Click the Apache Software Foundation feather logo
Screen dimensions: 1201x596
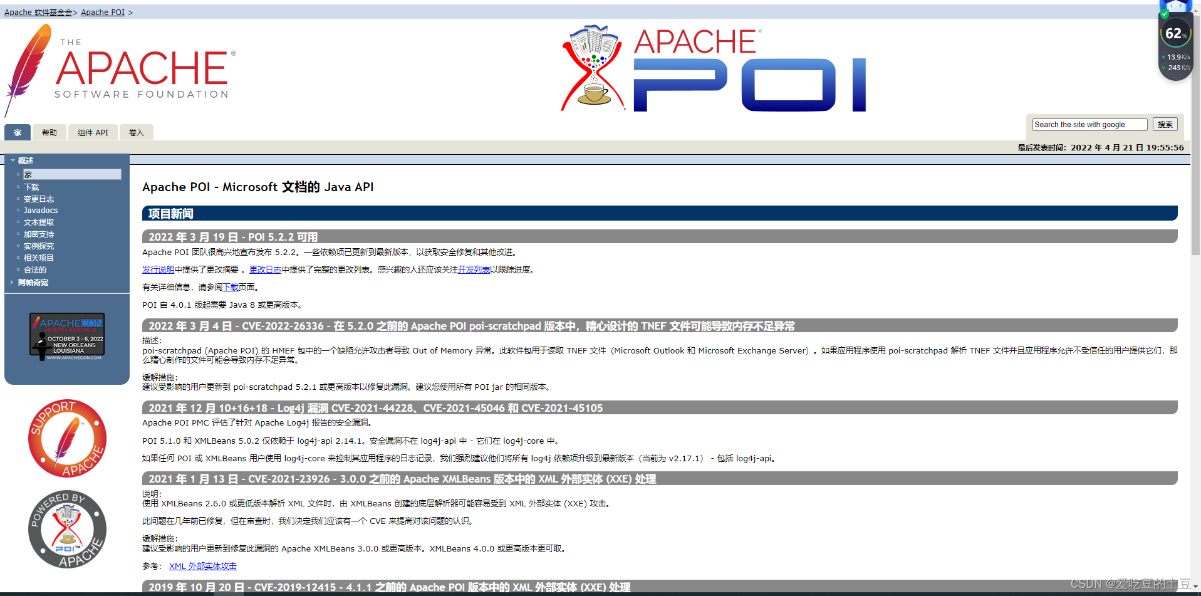119,69
